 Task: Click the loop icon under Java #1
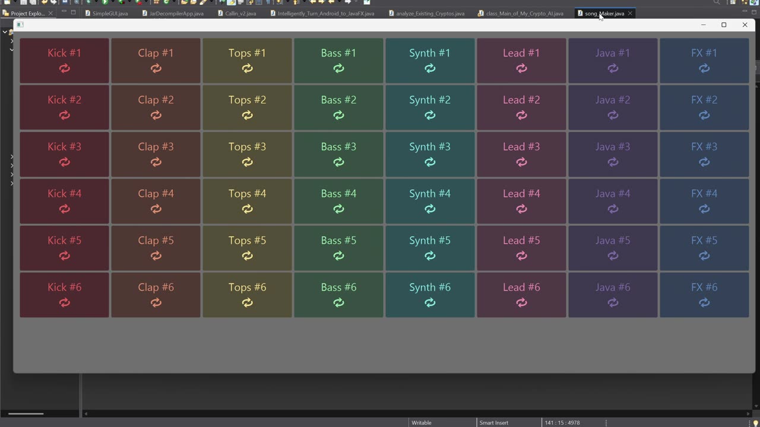(x=613, y=68)
